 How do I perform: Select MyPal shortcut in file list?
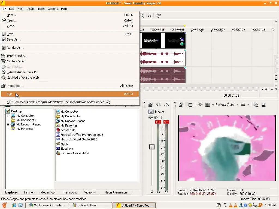tap(64, 144)
